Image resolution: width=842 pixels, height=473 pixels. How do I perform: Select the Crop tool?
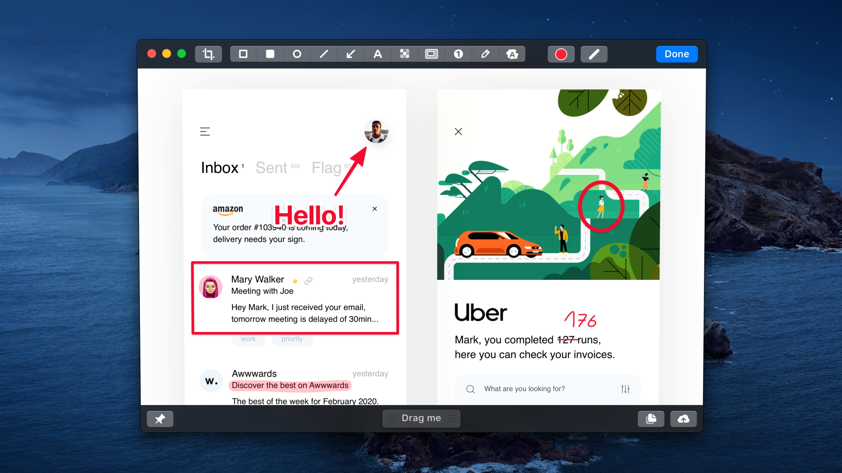208,54
